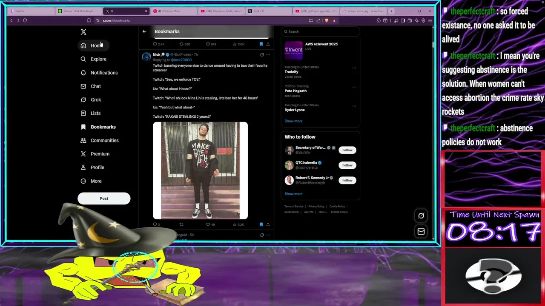Open the @Awk20000 mention link
The width and height of the screenshot is (545, 306).
click(x=181, y=60)
